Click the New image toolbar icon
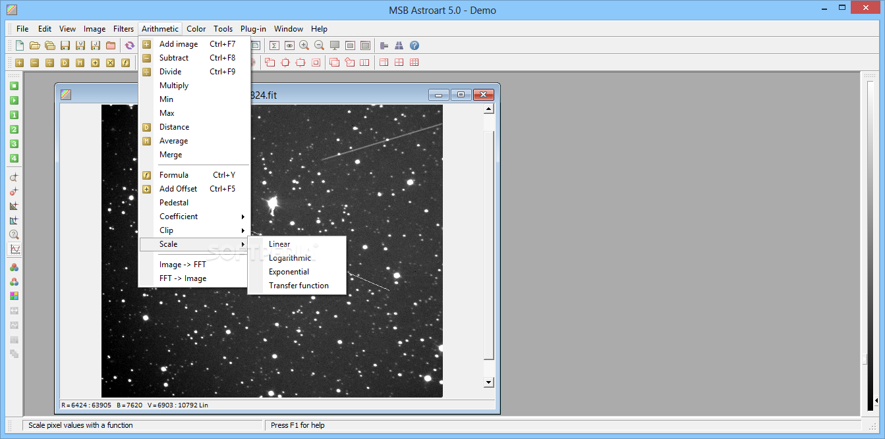885x439 pixels. [x=20, y=45]
